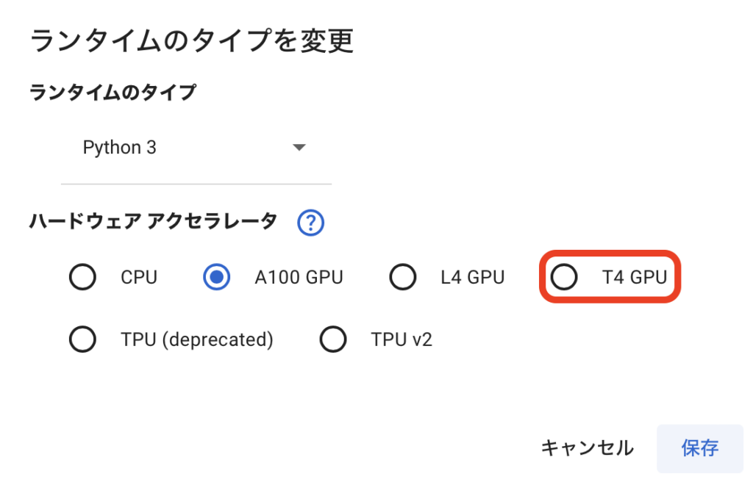753x482 pixels.
Task: Click the TPU v2 label text
Action: click(x=402, y=339)
